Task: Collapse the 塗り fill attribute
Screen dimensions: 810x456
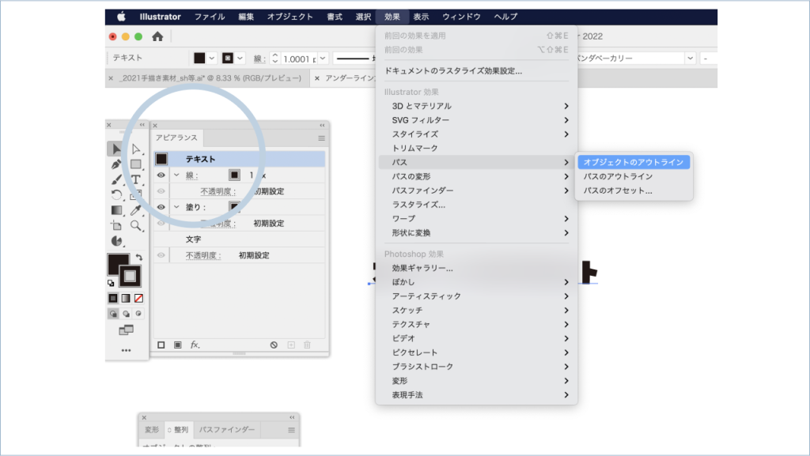Action: (x=176, y=207)
